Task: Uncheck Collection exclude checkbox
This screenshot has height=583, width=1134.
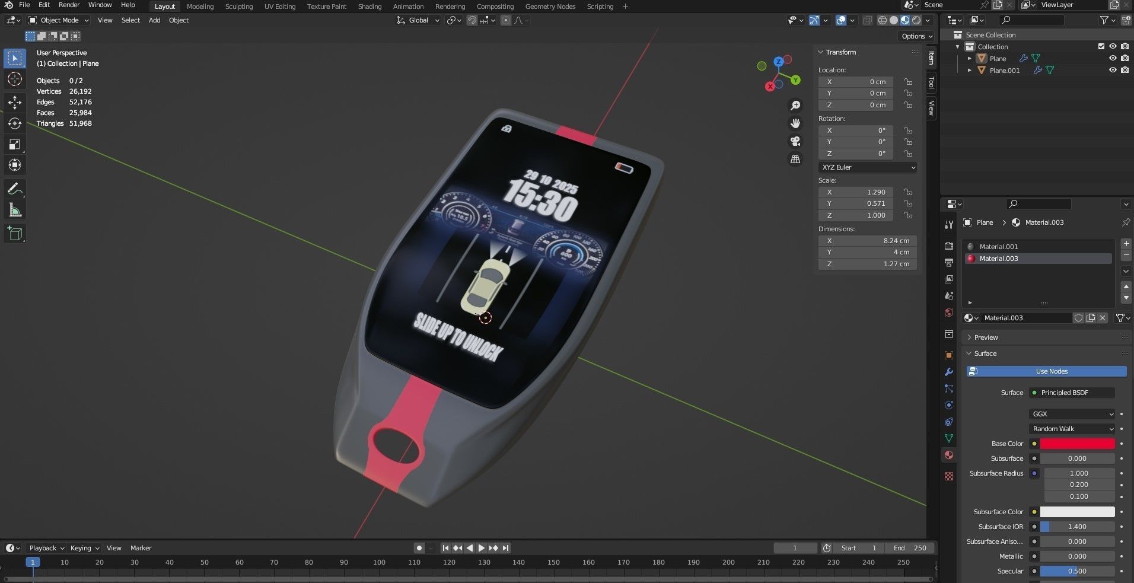Action: click(1101, 46)
